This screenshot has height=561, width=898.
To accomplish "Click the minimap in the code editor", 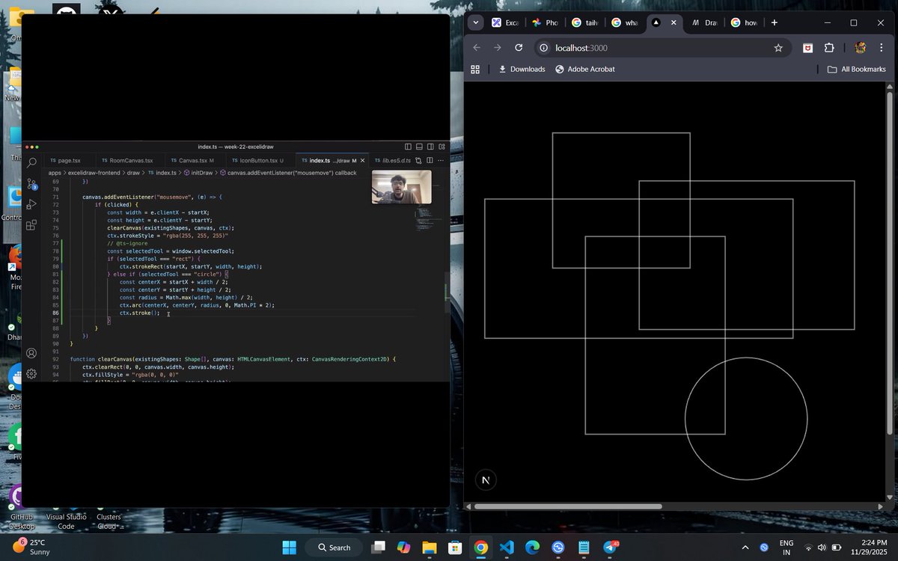I will tap(430, 217).
